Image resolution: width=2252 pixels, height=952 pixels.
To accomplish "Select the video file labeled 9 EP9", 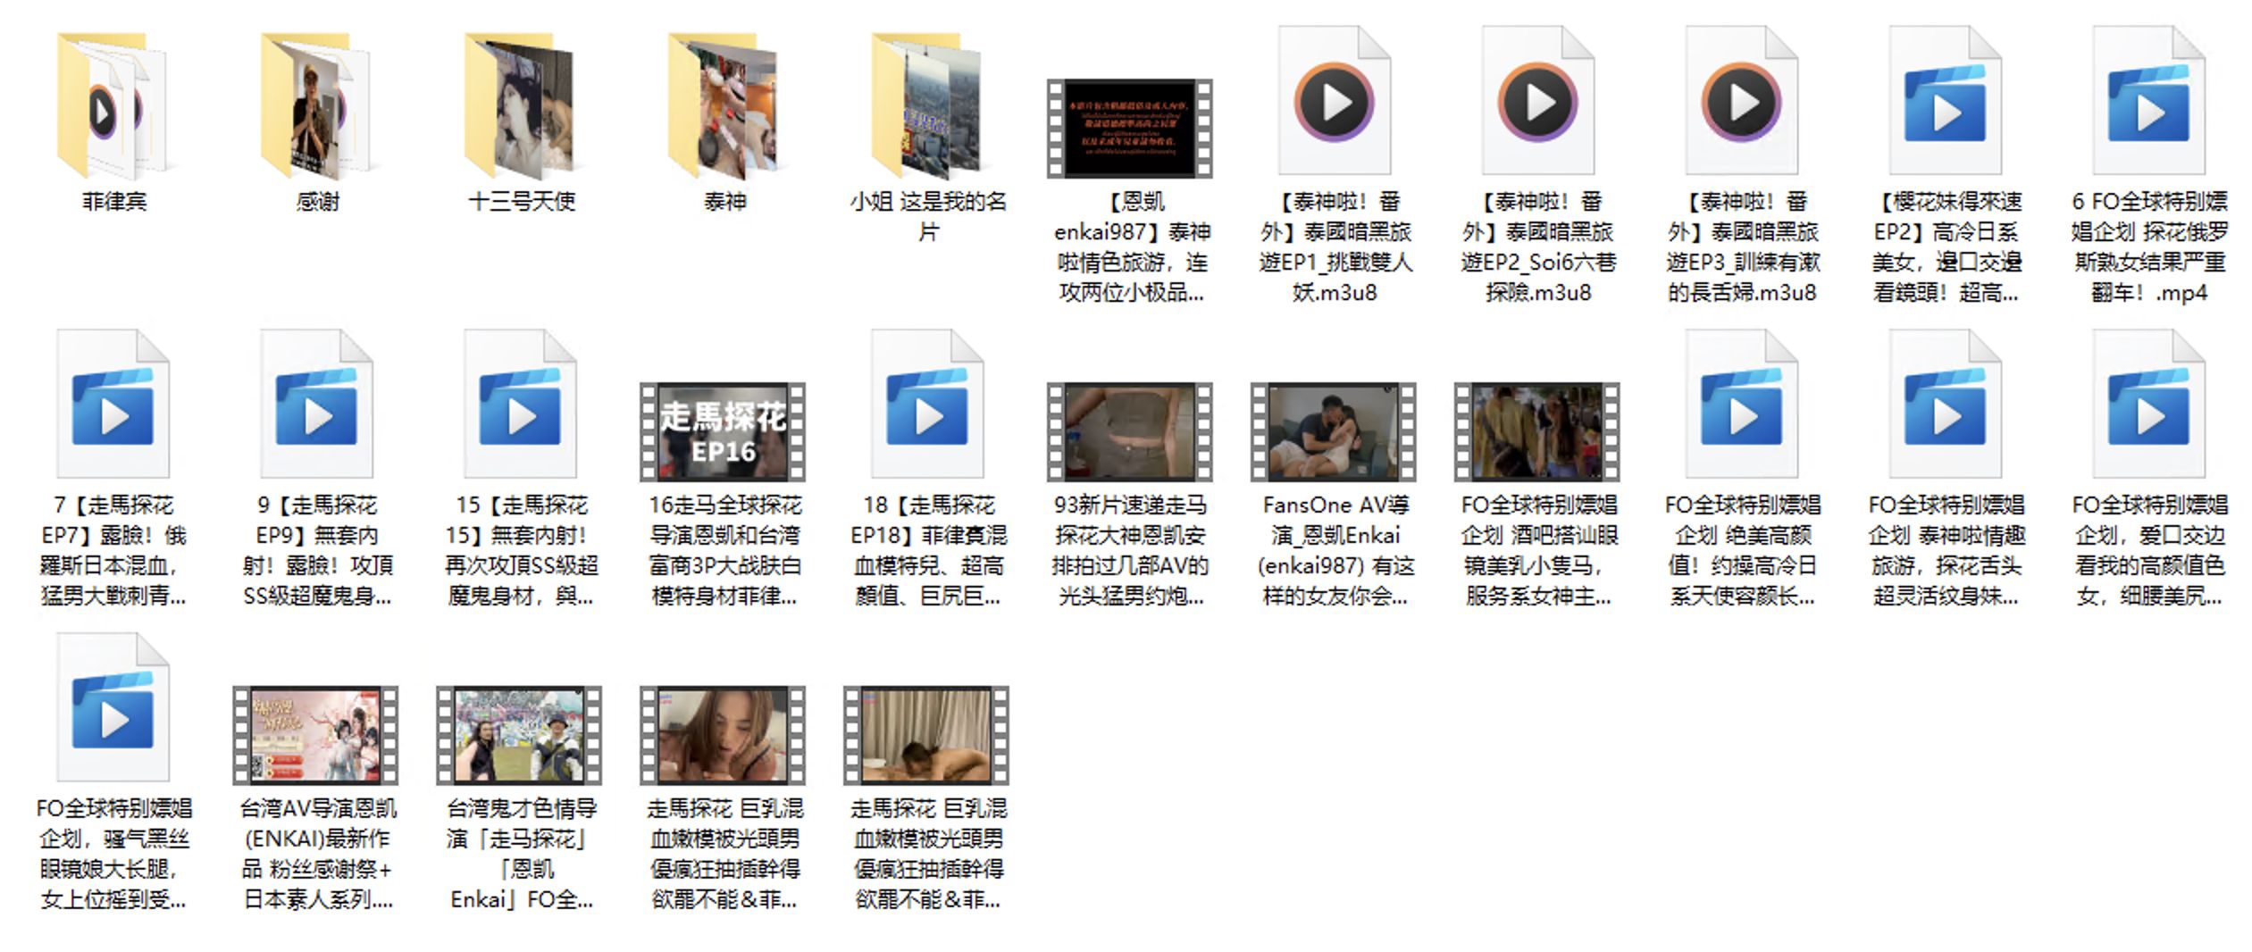I will point(316,406).
